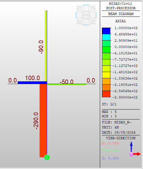143x169 pixels.
Task: Pick the red-orange legend swatch near -2.90000e+02
Action: [x=106, y=94]
